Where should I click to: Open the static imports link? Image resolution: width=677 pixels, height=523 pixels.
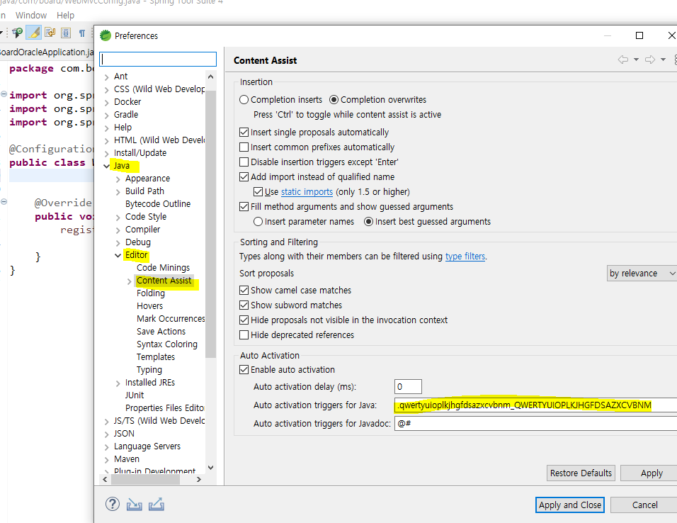coord(307,192)
